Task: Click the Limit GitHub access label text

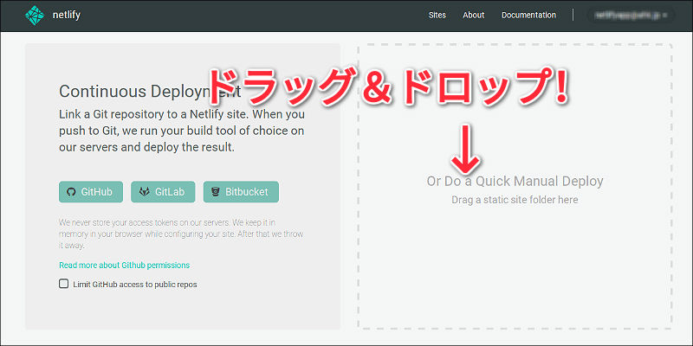Action: coord(135,285)
